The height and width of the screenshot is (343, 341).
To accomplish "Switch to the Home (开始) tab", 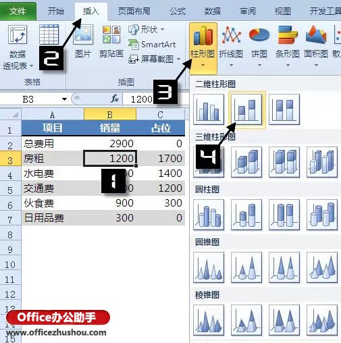I will (x=55, y=11).
